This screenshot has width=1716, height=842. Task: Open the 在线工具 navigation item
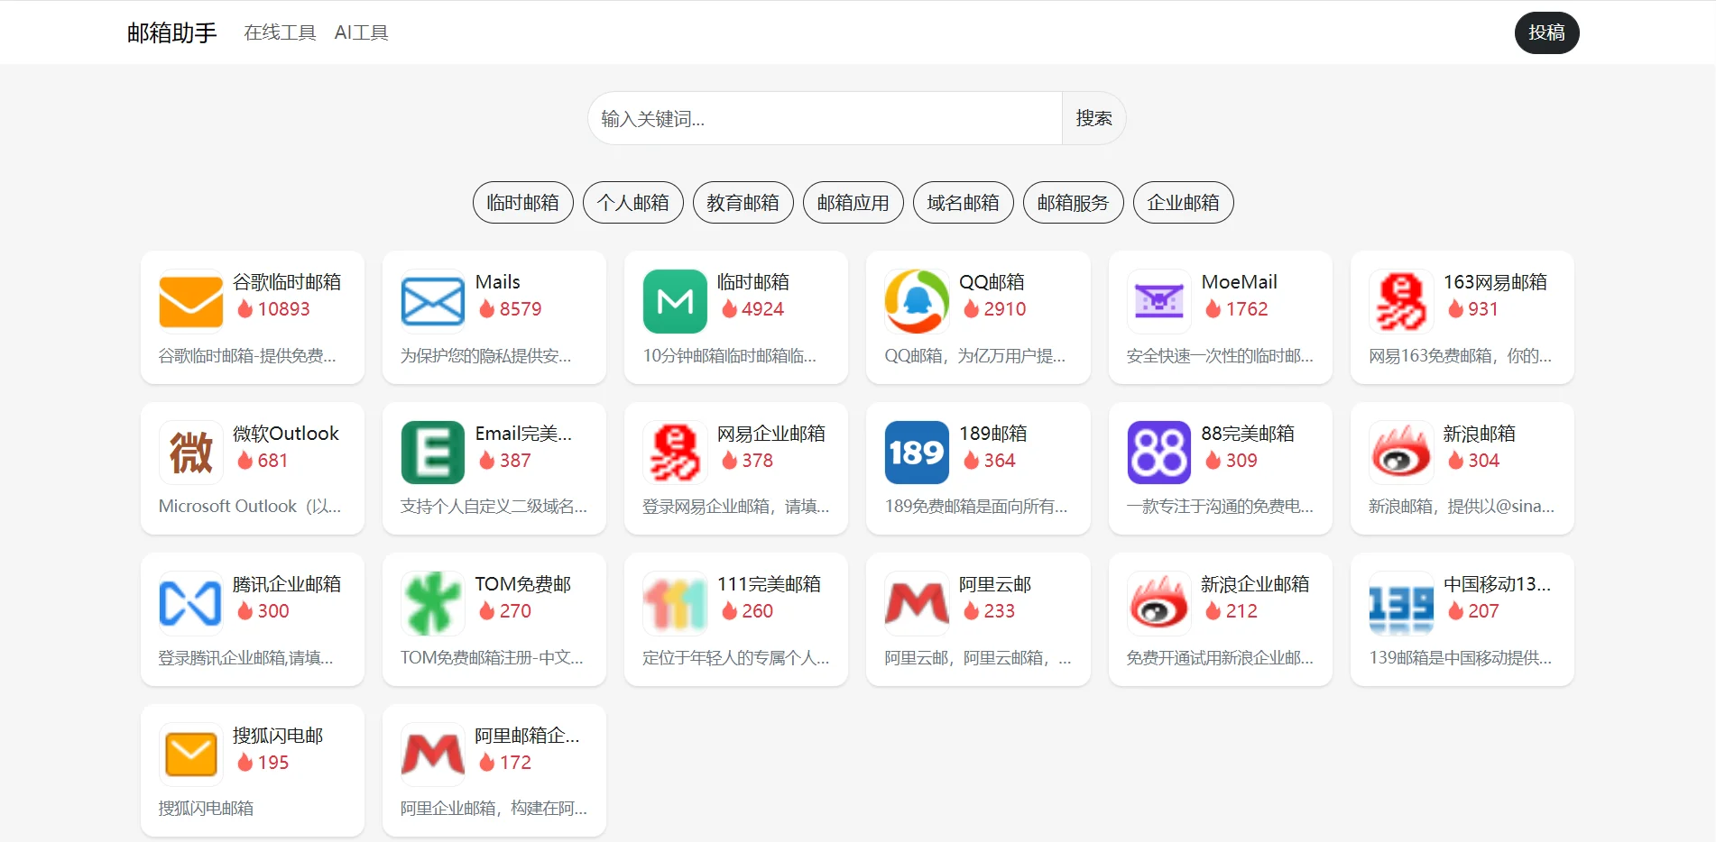[279, 32]
